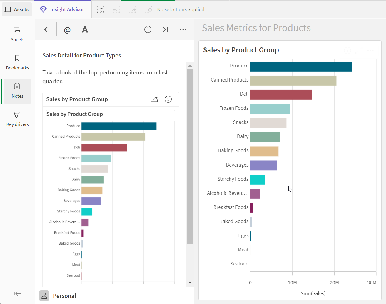Click Breakfast Foods label in main chart
This screenshot has width=386, height=304.
pyautogui.click(x=231, y=207)
